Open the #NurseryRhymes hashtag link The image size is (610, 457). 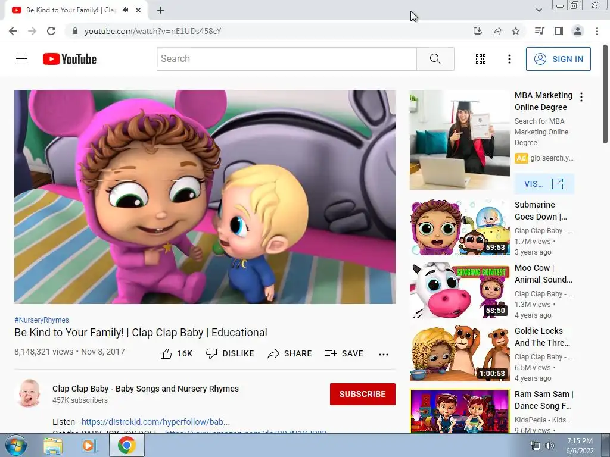coord(42,320)
